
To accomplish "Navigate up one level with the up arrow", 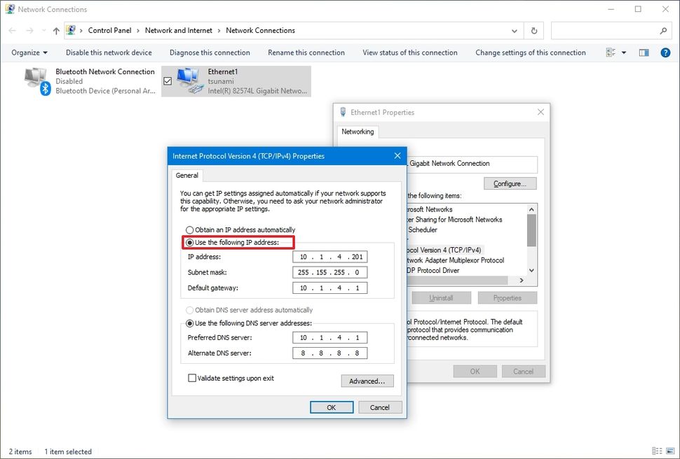I will 56,30.
